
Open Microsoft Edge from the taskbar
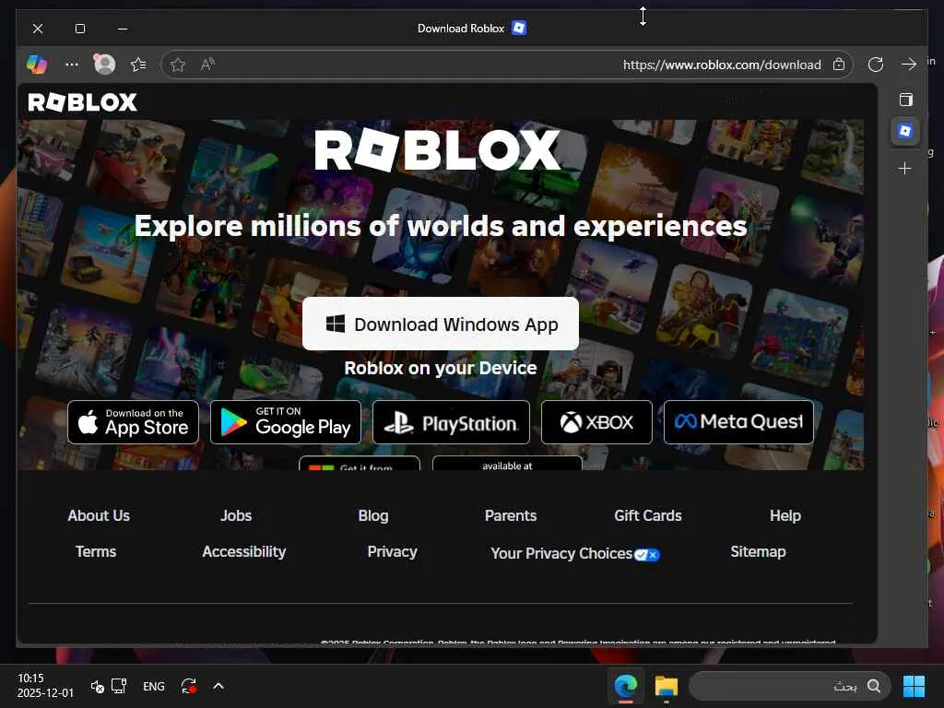click(626, 686)
